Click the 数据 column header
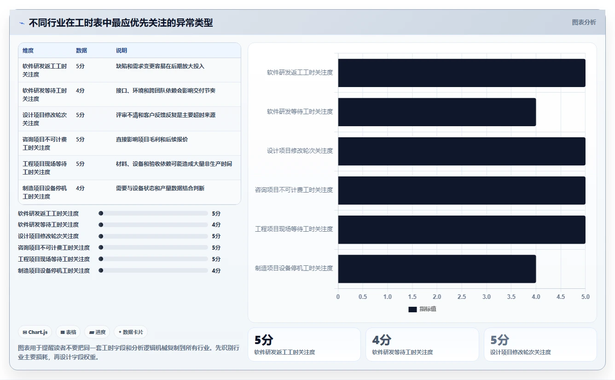Viewport: 615px width, 380px height. [x=81, y=50]
